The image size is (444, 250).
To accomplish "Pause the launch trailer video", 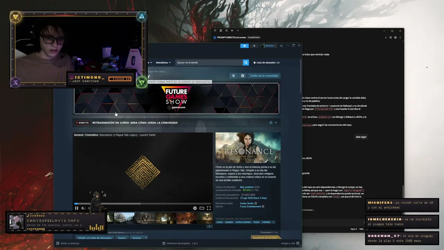I will point(77,208).
